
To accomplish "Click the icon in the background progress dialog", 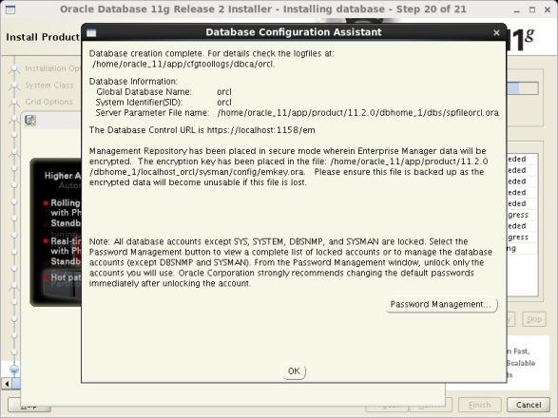I will 30,121.
